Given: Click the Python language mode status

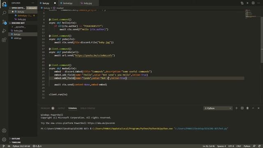Looking at the screenshot, I should point(247,146).
